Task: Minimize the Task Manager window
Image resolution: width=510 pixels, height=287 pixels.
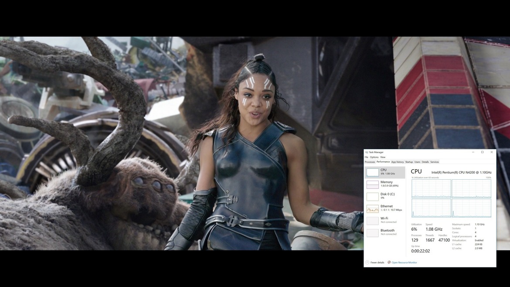Action: point(473,152)
